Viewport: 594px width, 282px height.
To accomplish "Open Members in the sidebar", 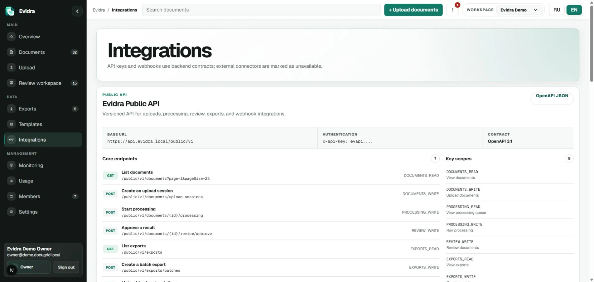I will point(43,196).
